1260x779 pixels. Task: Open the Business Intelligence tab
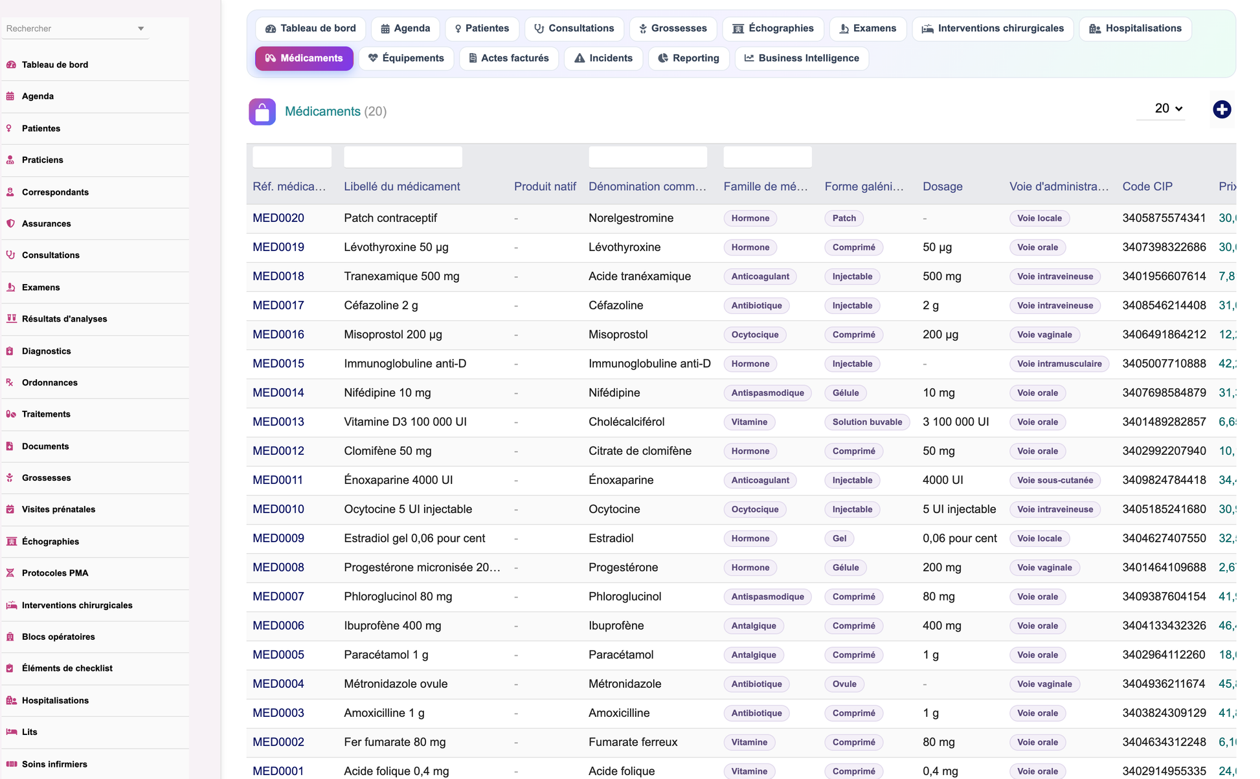(802, 58)
